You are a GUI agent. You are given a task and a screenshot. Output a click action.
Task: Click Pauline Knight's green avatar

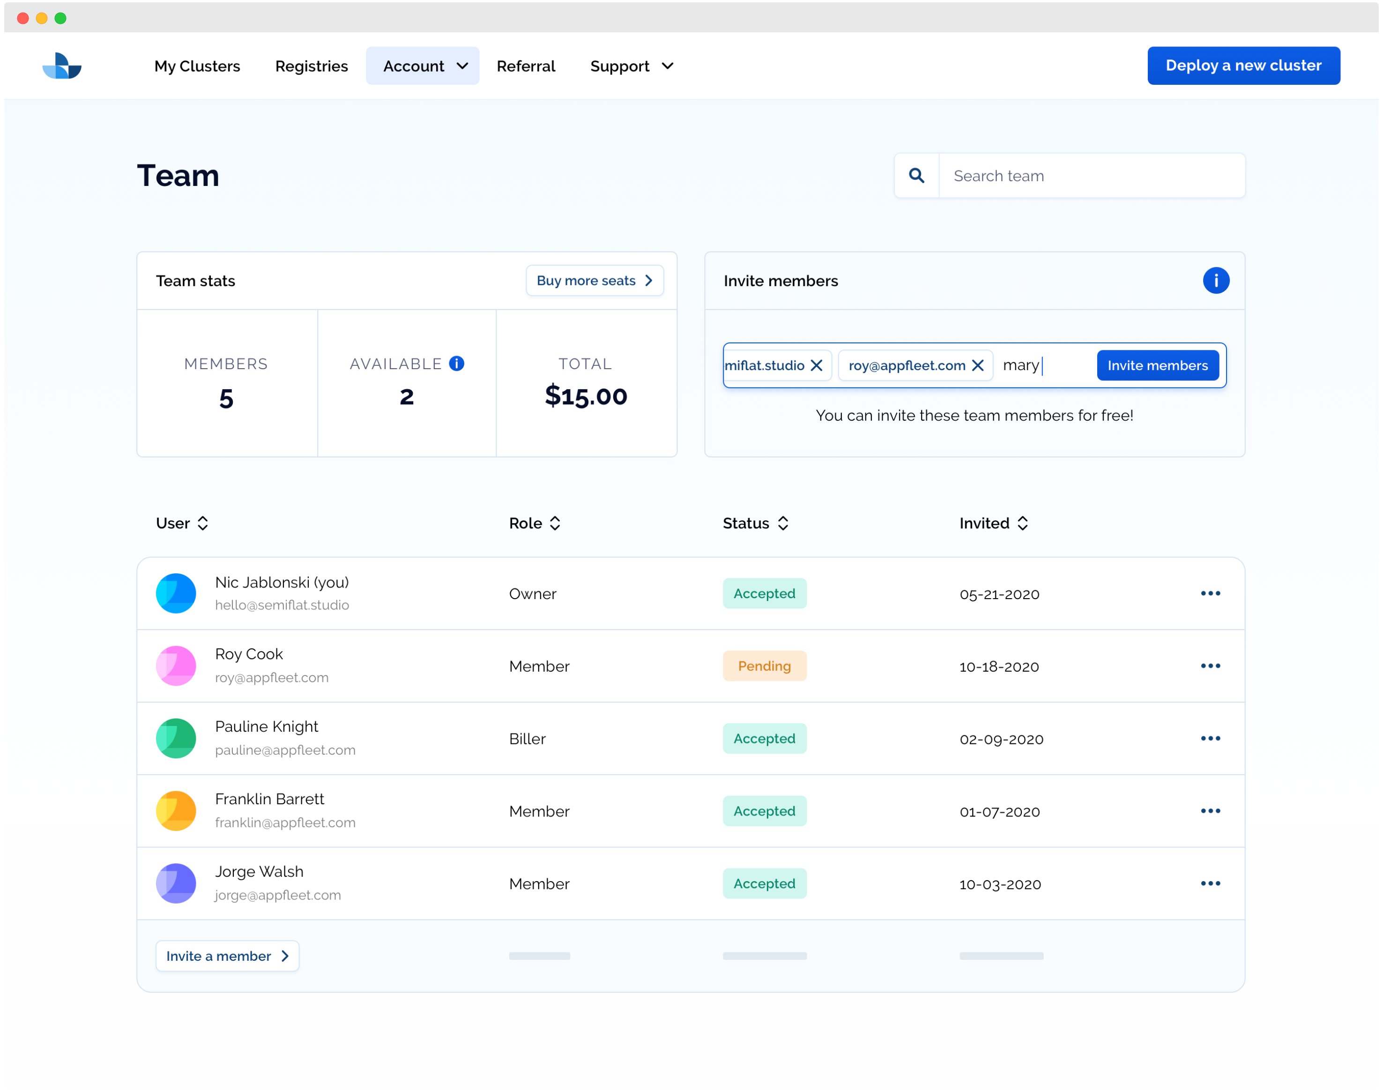click(176, 738)
